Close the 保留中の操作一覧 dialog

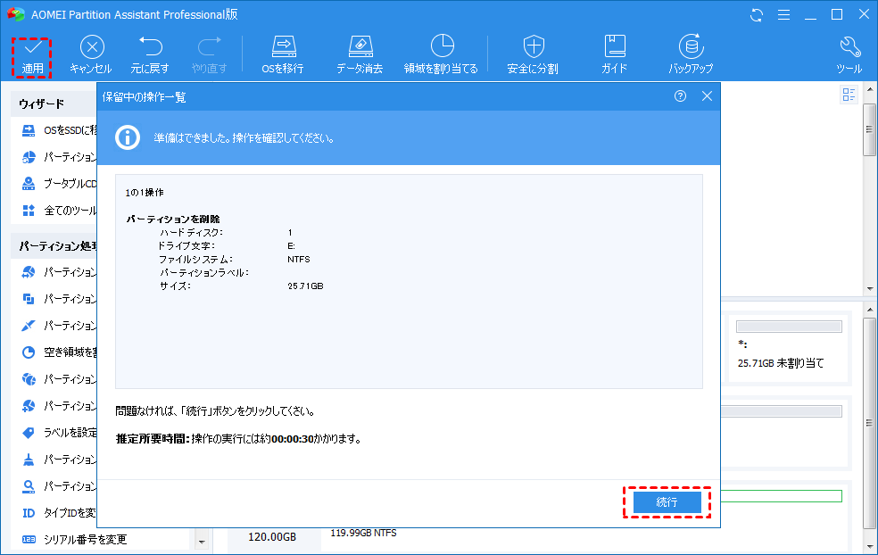(707, 96)
